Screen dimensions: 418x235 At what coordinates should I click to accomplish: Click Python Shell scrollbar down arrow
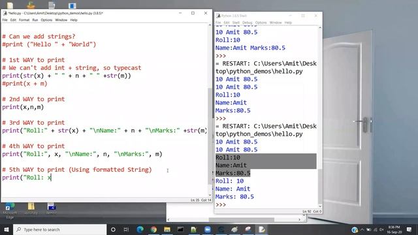click(320, 206)
